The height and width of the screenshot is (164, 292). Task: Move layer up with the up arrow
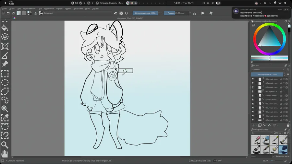coord(270,125)
